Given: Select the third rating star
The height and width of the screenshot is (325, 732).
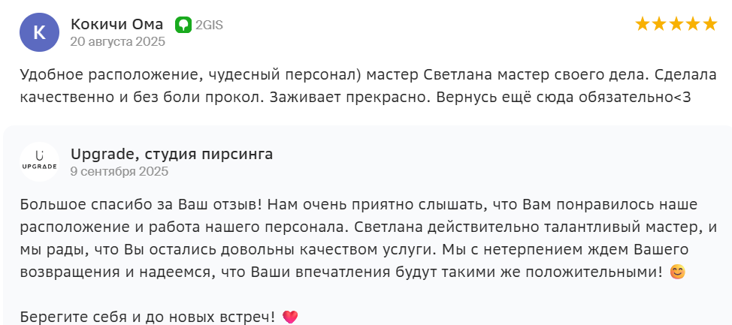Looking at the screenshot, I should point(676,24).
